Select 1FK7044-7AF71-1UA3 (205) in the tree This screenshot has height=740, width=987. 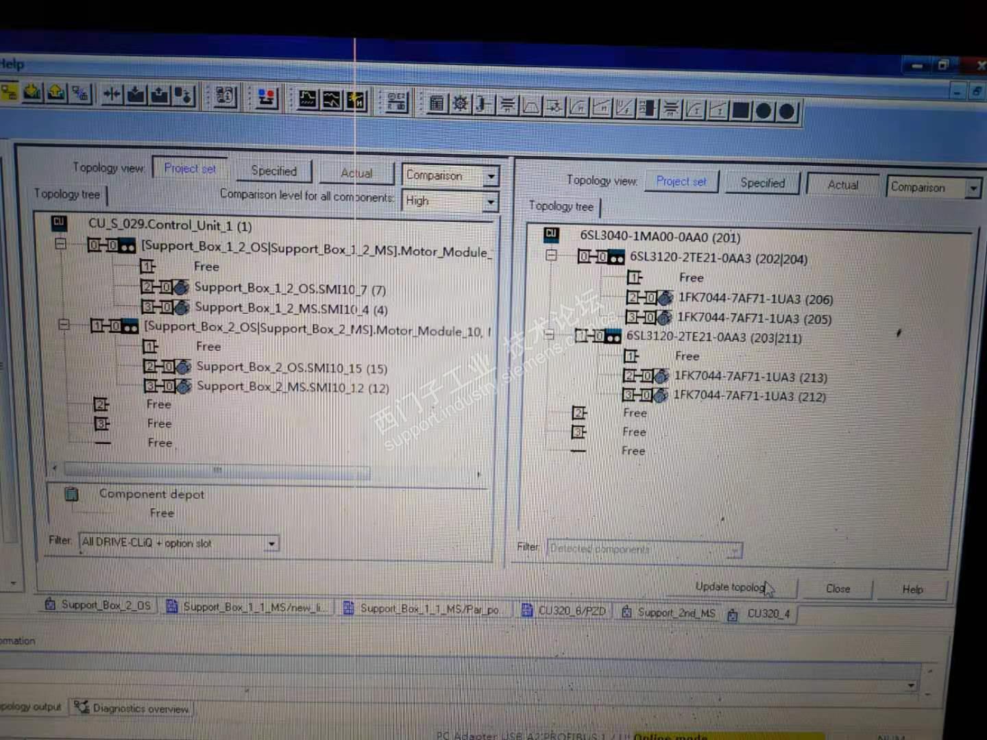tap(754, 318)
